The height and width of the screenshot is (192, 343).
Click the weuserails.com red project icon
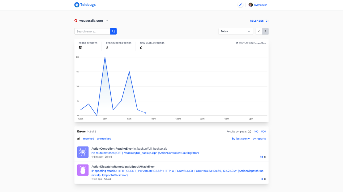[76, 21]
